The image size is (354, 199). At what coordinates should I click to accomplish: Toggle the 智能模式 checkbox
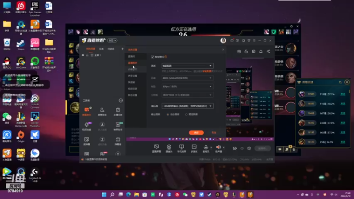153,57
